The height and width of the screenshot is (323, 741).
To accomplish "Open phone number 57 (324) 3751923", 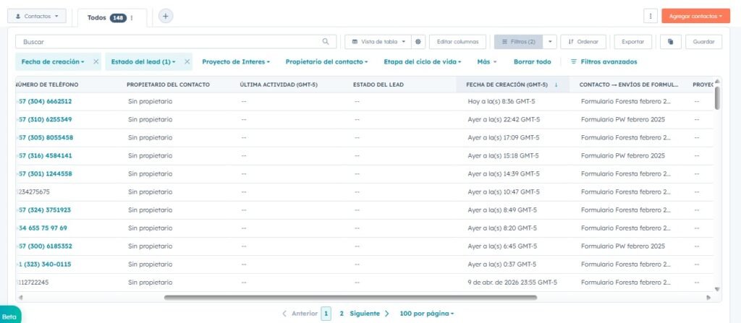I will [x=44, y=210].
